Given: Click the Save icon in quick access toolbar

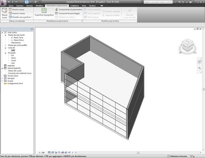Looking at the screenshot, I should [13, 2].
